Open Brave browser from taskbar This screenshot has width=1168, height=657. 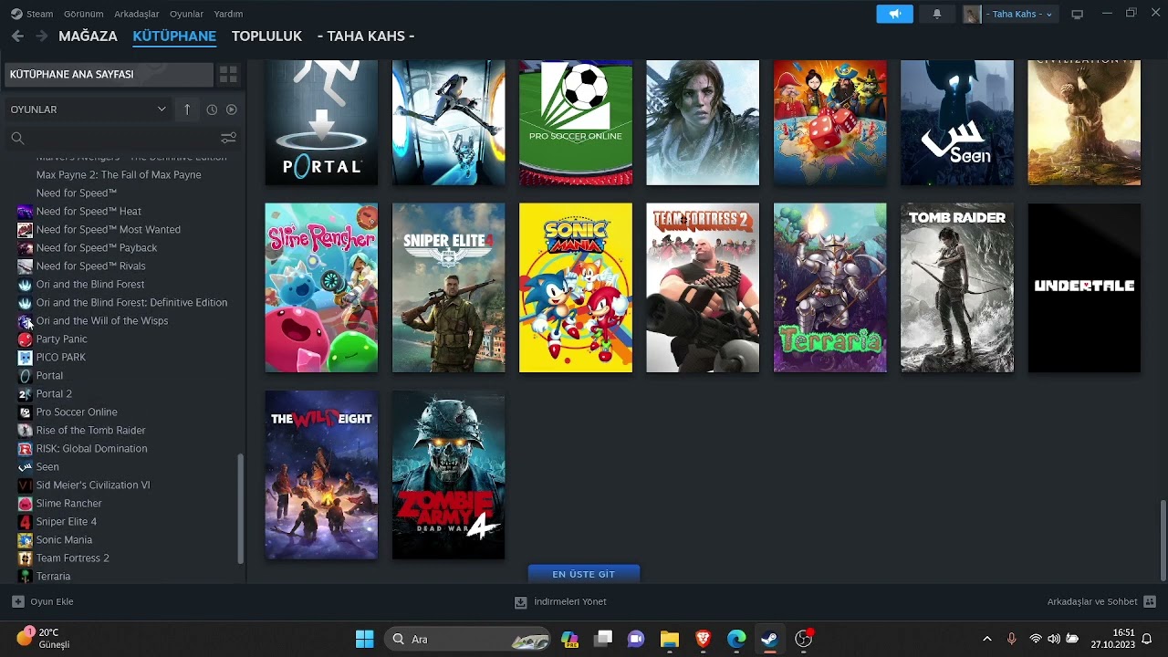[703, 639]
